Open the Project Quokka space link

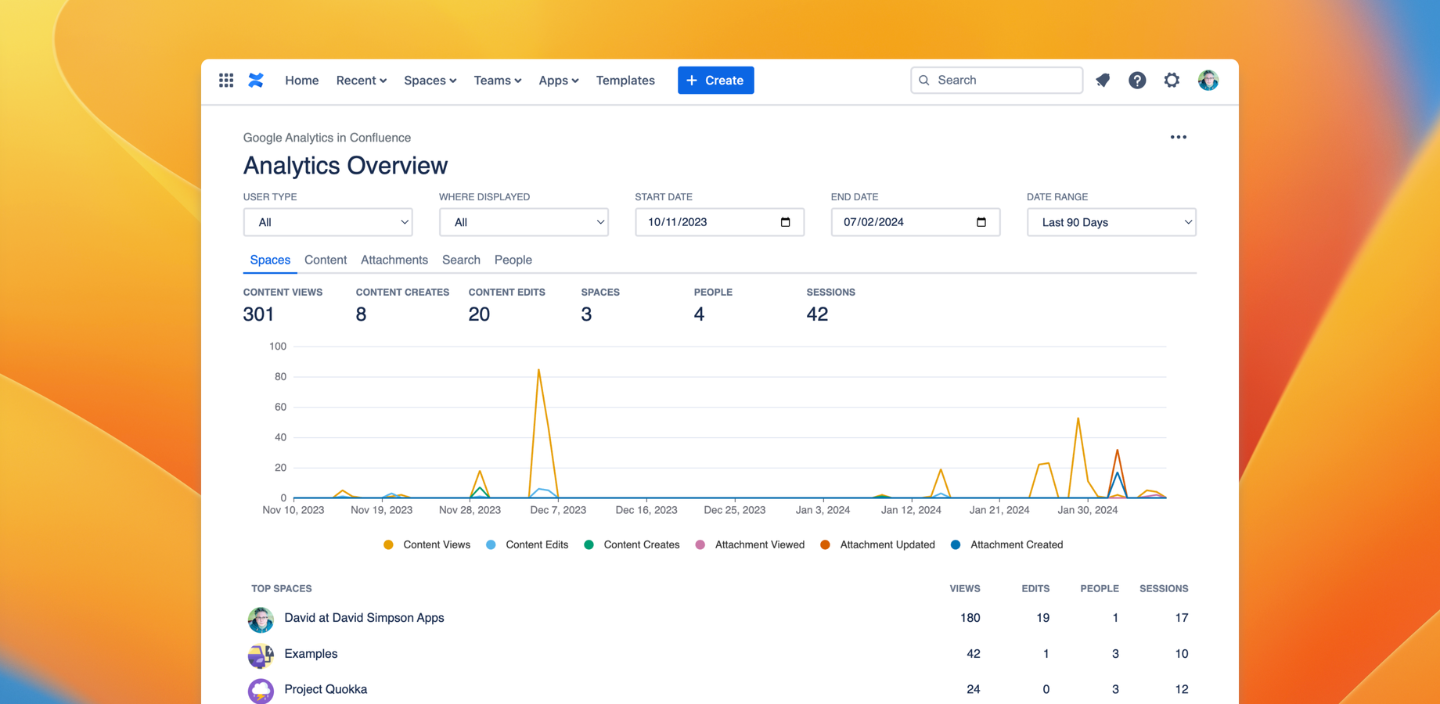(326, 689)
